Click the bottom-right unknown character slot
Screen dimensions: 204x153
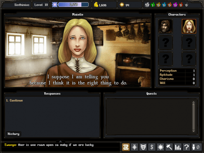click(x=189, y=59)
